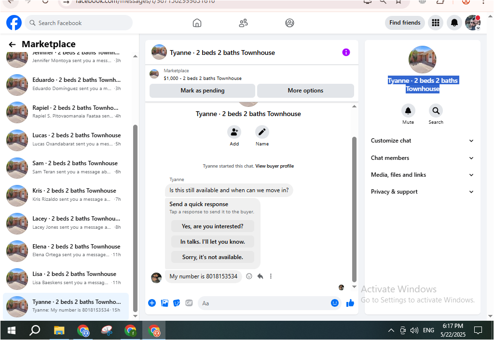The width and height of the screenshot is (494, 340).
Task: Open View buyer profile link
Action: point(274,166)
